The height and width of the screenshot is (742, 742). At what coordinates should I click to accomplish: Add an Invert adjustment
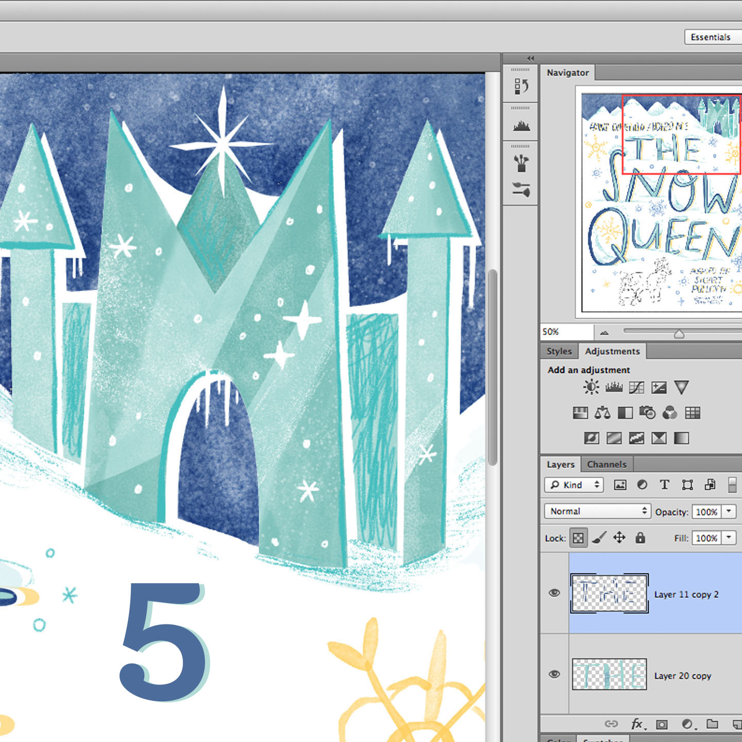tap(592, 438)
